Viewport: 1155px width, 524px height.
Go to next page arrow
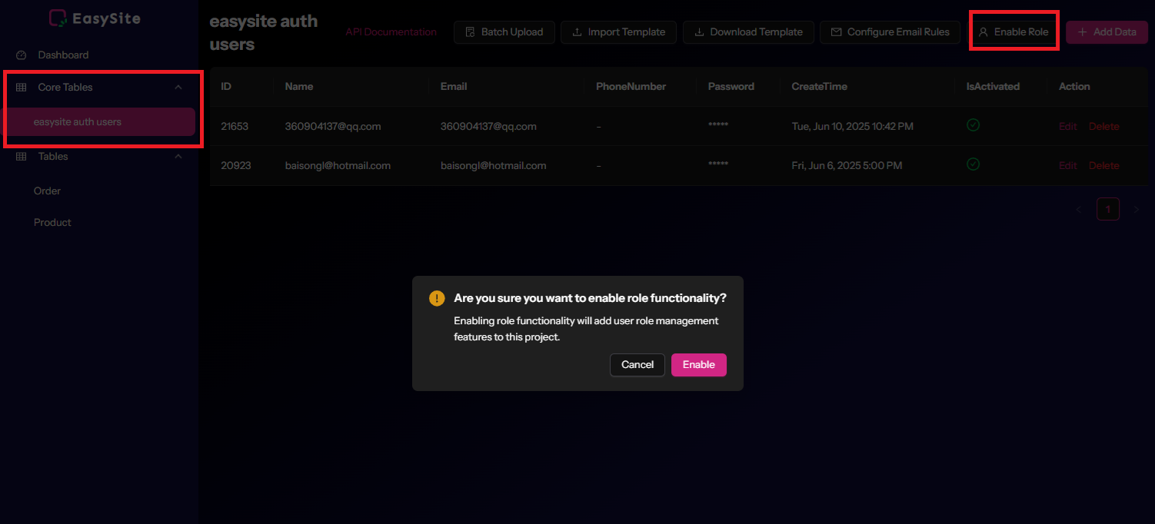pos(1136,209)
